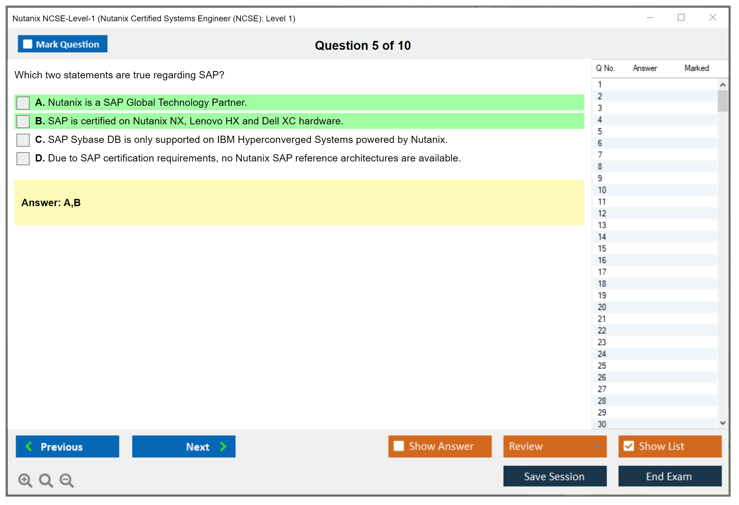The width and height of the screenshot is (739, 505).
Task: Click the zoom out magnifier icon
Action: [67, 480]
